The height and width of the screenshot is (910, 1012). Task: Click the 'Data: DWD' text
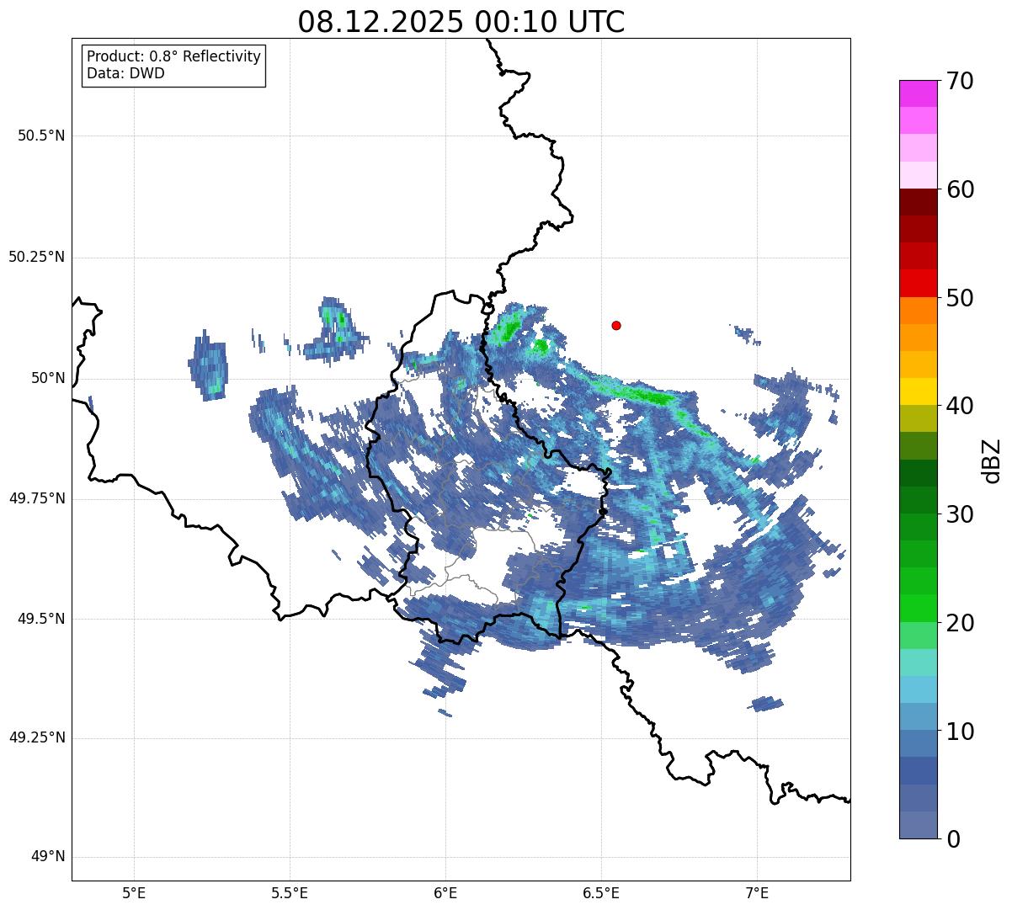[x=125, y=73]
